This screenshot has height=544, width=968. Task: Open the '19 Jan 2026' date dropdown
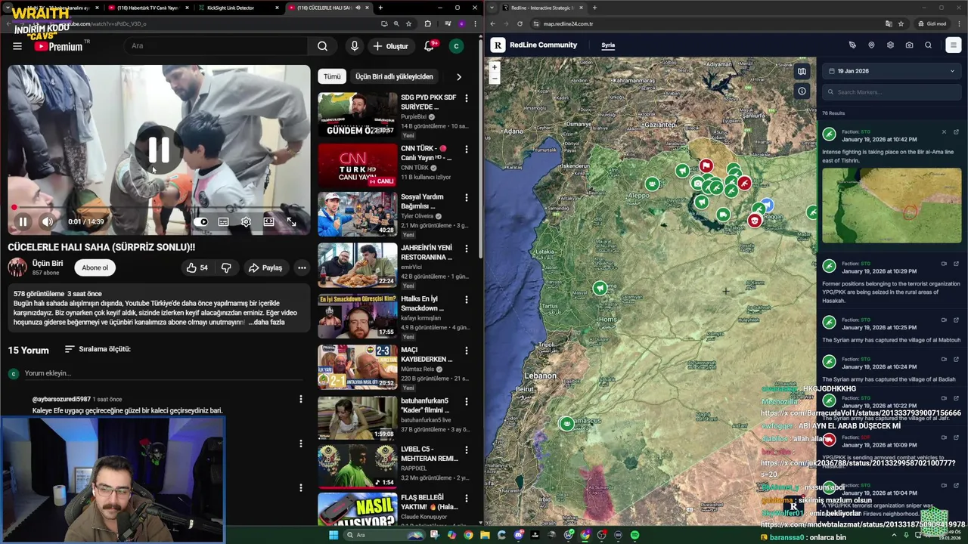pos(892,71)
